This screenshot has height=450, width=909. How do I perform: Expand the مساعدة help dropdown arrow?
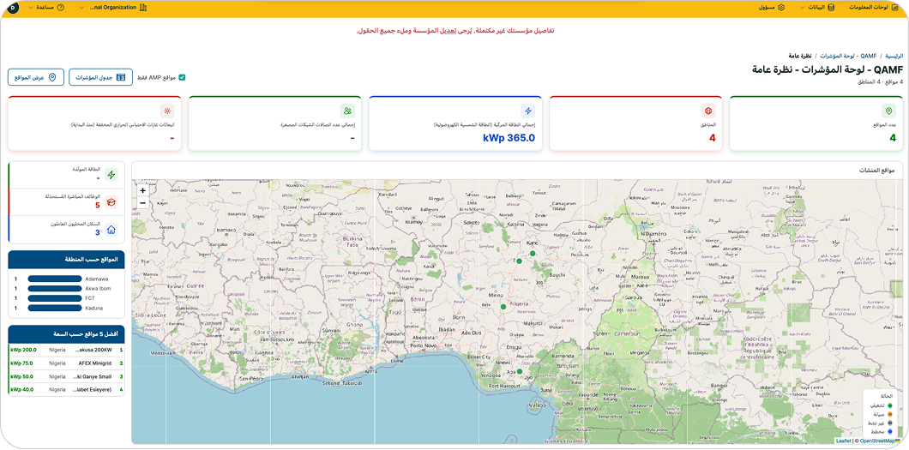pyautogui.click(x=31, y=7)
